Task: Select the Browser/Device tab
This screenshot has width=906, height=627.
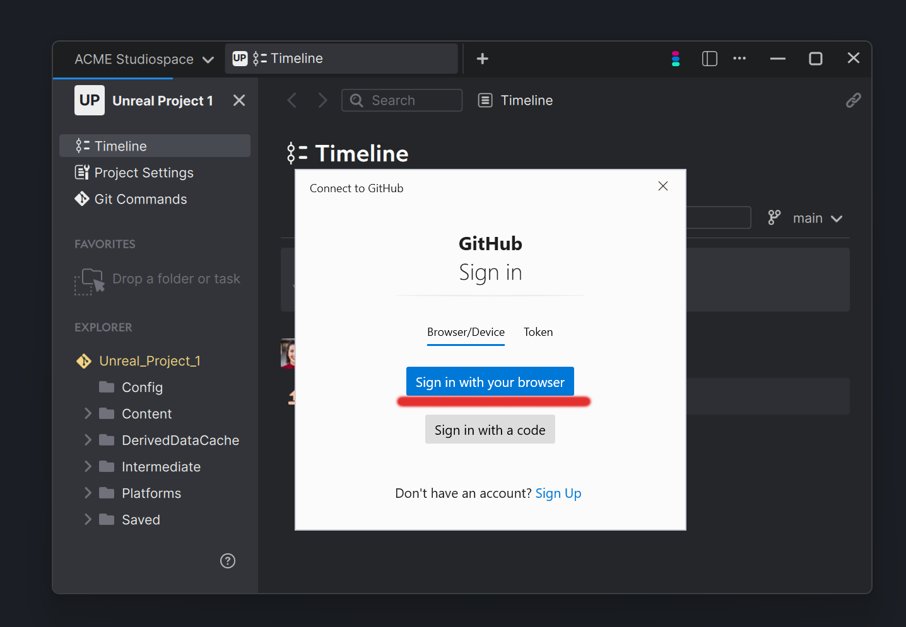Action: [466, 332]
